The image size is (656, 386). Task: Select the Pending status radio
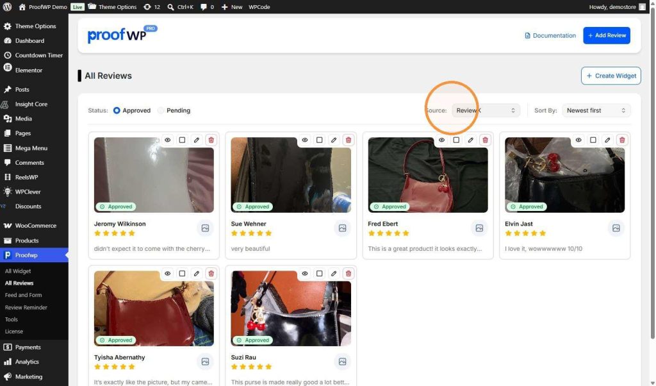(x=161, y=110)
